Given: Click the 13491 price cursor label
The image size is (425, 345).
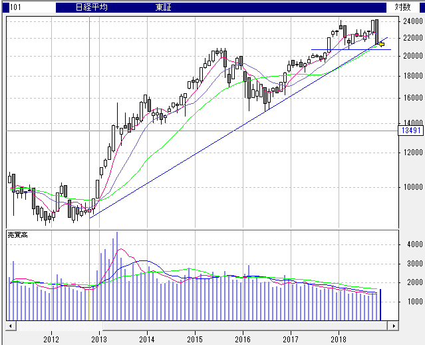Looking at the screenshot, I should (x=409, y=131).
